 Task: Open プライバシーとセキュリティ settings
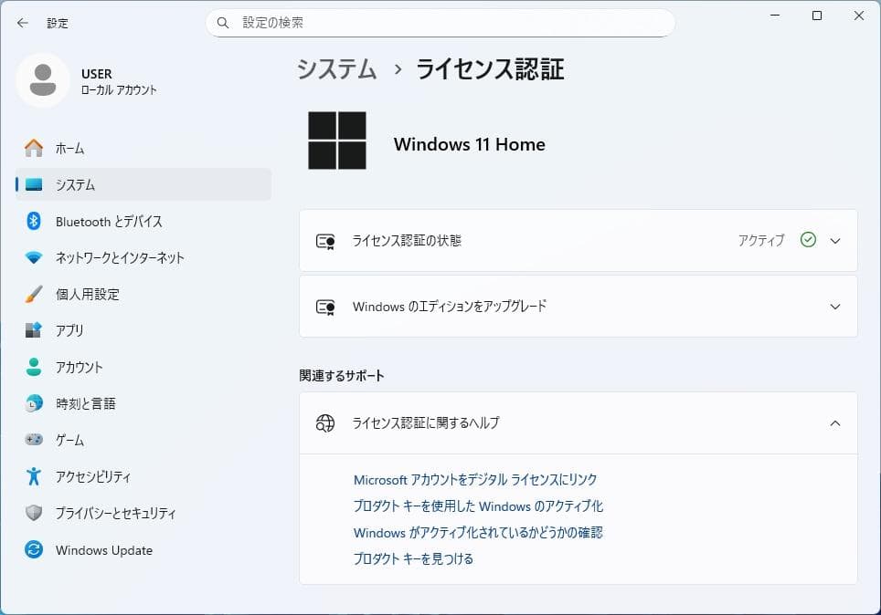click(143, 513)
